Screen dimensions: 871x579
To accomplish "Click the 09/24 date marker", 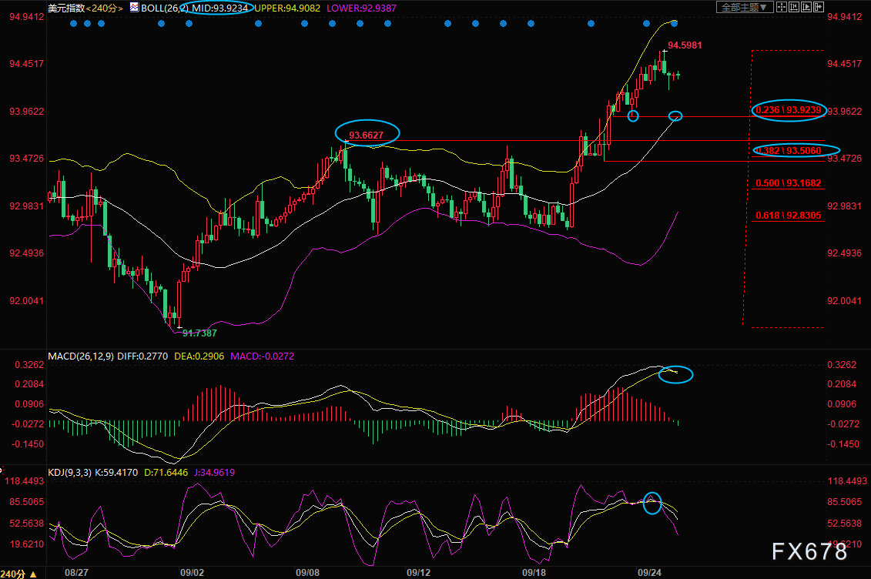I will point(649,573).
